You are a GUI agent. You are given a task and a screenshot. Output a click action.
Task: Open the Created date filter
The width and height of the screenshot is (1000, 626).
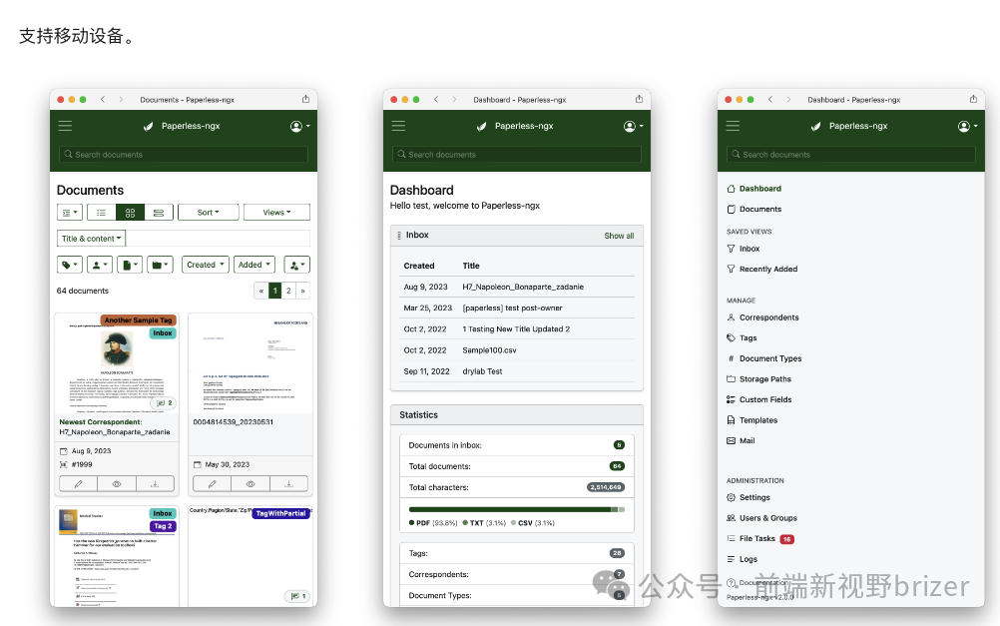tap(206, 265)
